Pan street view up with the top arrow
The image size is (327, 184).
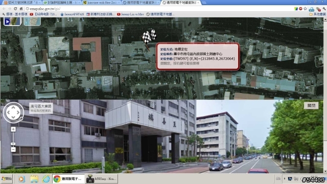click(x=13, y=107)
